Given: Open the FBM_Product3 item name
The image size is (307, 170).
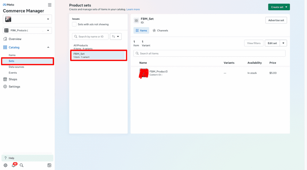Looking at the screenshot, I should [x=158, y=71].
